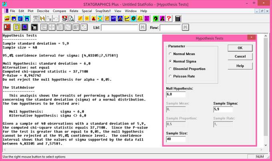The height and width of the screenshot is (161, 272).
Task: Click the orange box plot icon
Action: (x=87, y=18)
